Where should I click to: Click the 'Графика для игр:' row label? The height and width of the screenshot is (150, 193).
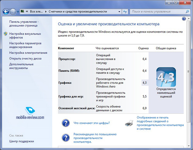click(71, 97)
